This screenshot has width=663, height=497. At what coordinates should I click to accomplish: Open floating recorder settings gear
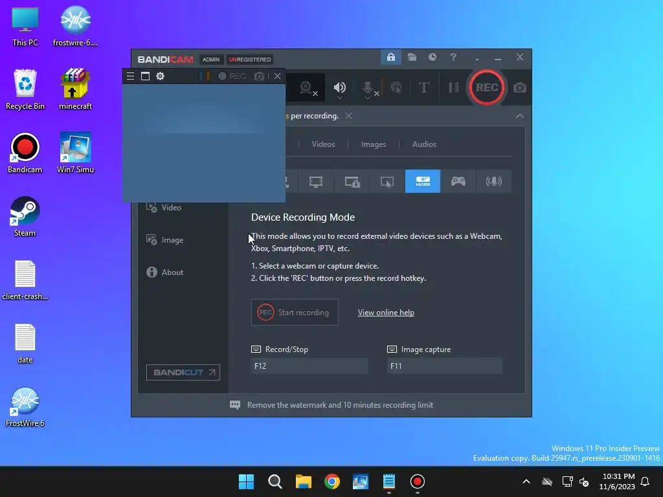161,76
